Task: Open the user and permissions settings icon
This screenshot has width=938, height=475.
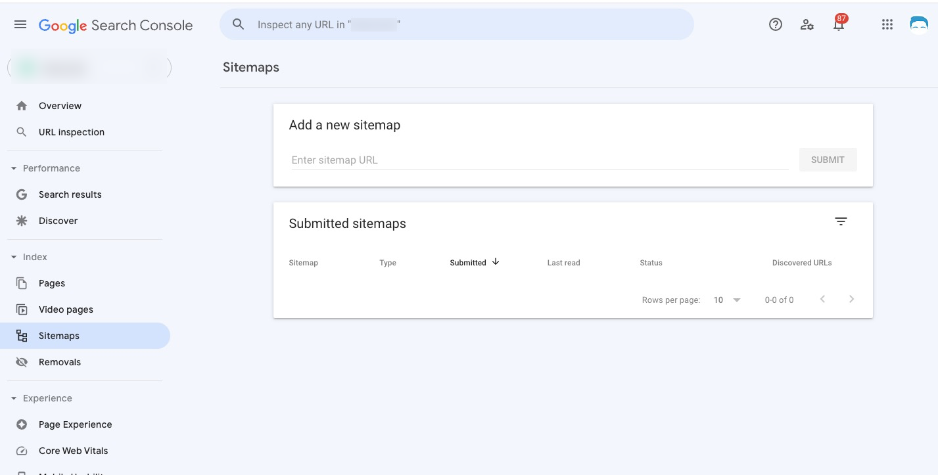Action: [x=807, y=25]
